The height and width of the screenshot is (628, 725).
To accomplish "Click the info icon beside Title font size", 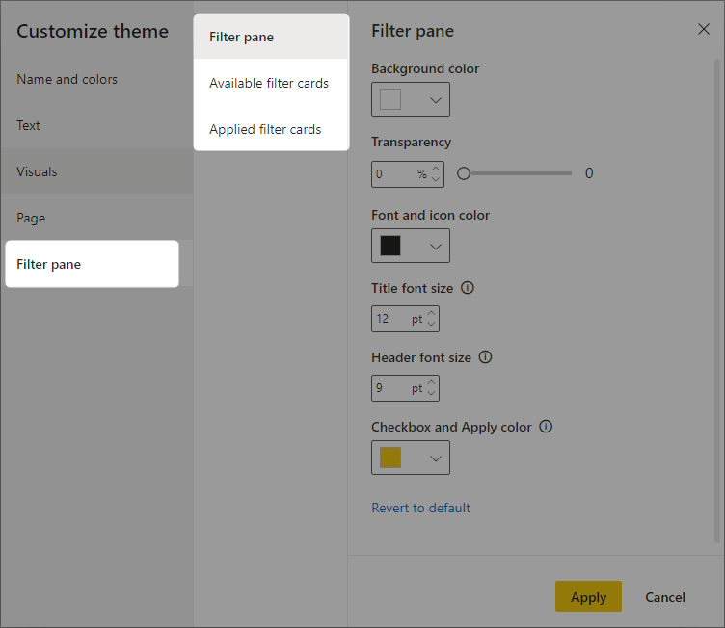I will point(469,288).
